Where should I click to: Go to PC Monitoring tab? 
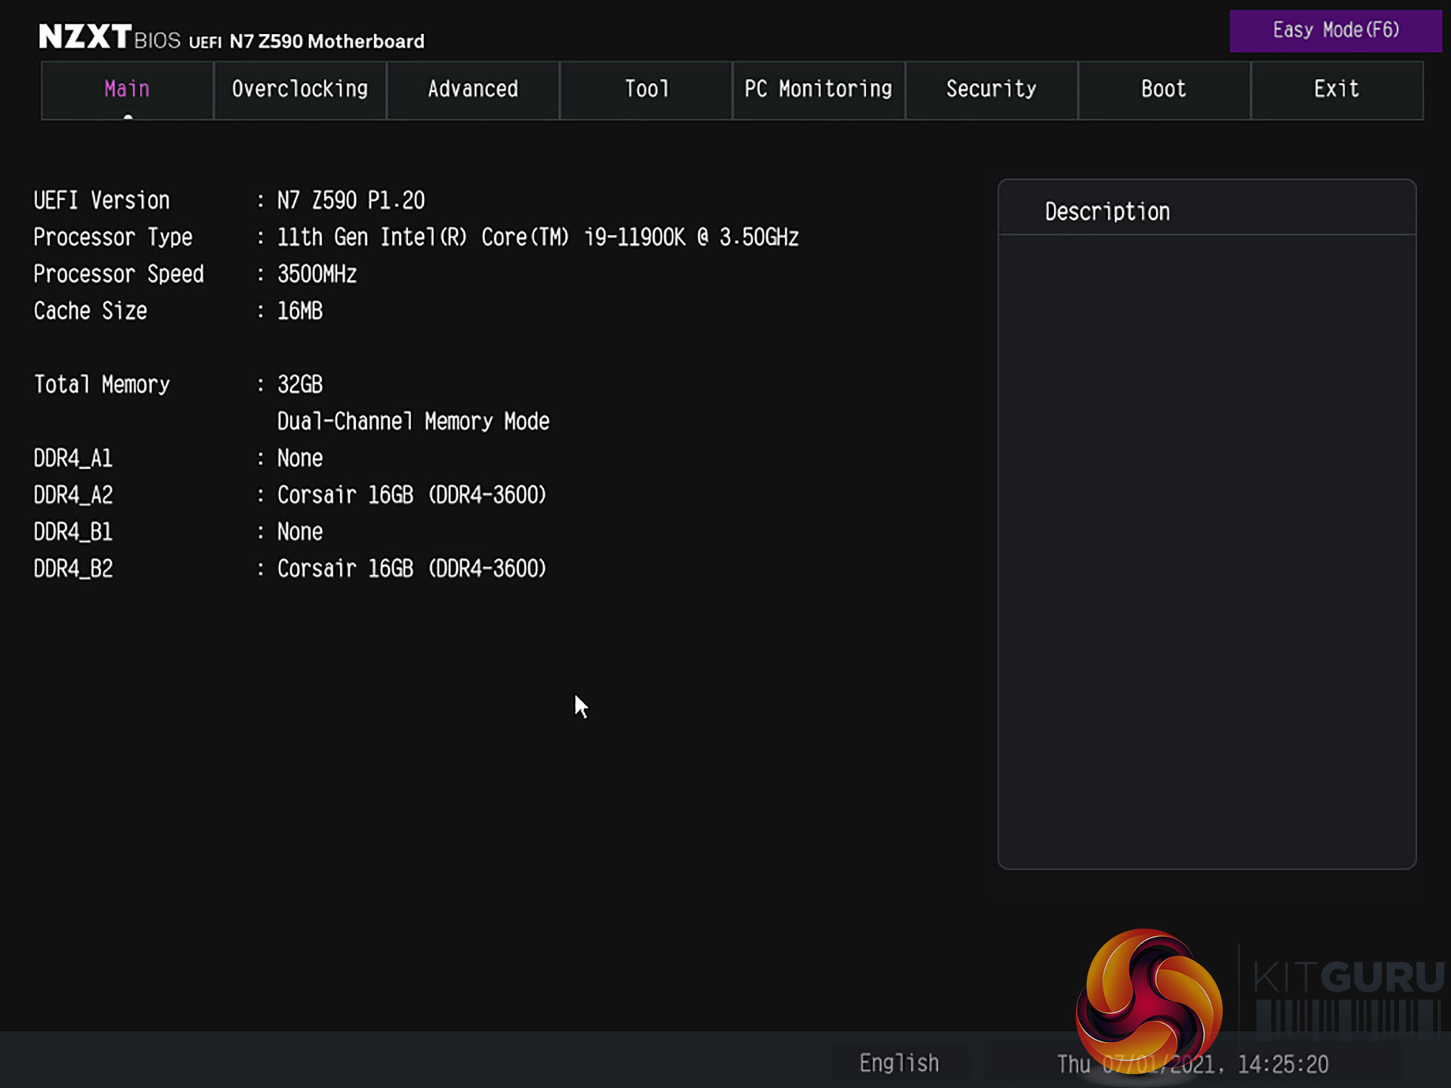818,90
